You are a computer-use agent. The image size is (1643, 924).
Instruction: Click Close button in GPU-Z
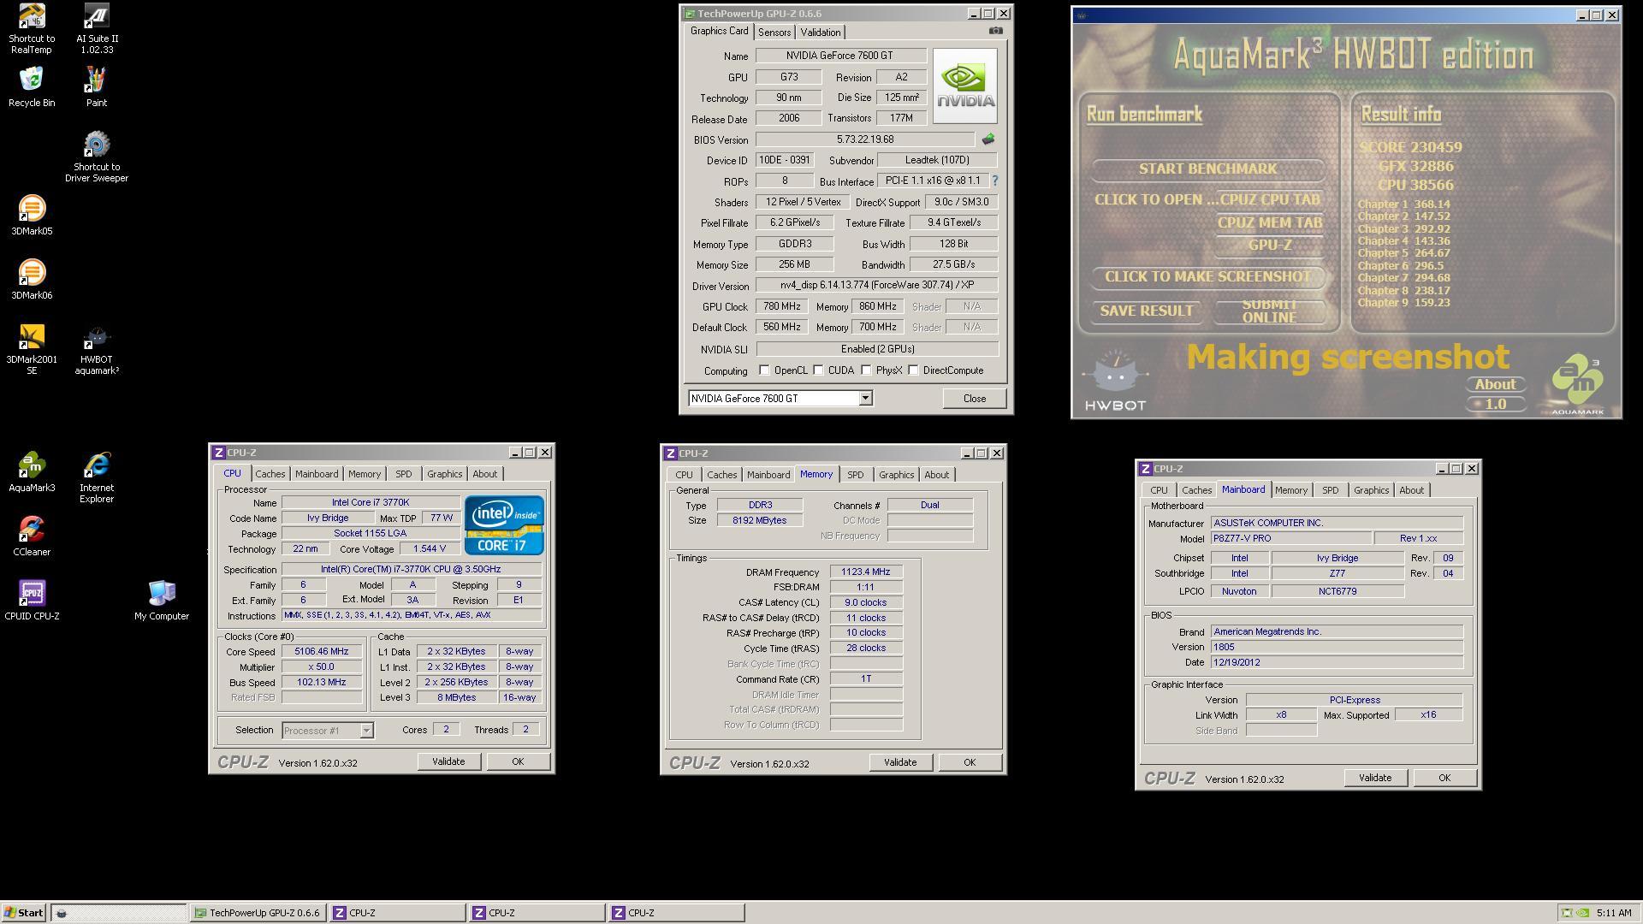974,398
